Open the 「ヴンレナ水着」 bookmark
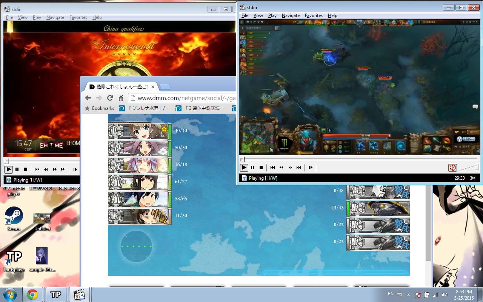This screenshot has width=483, height=302. pyautogui.click(x=145, y=108)
